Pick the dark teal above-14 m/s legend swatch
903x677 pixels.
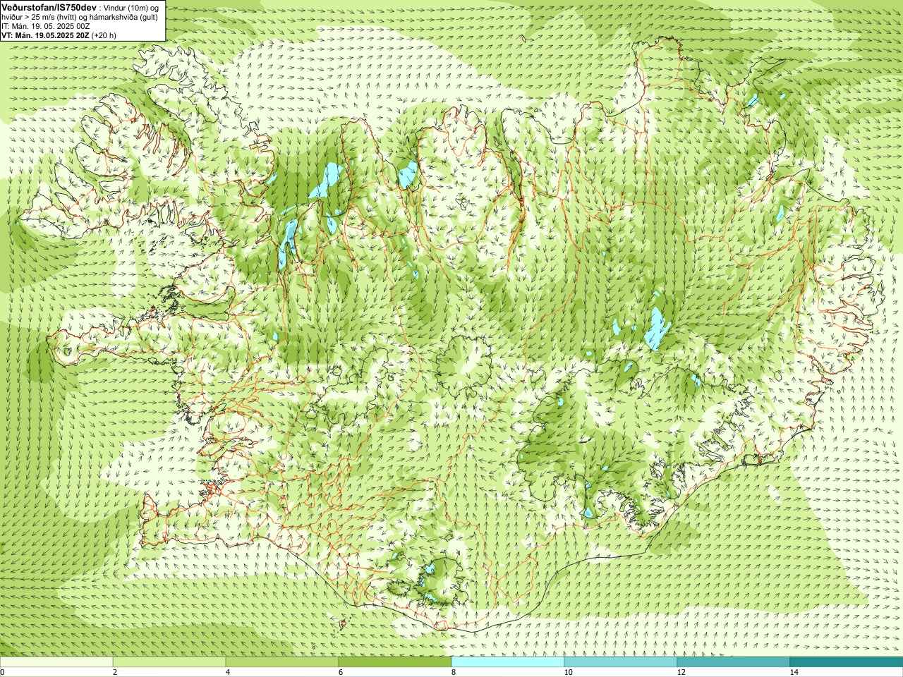847,662
